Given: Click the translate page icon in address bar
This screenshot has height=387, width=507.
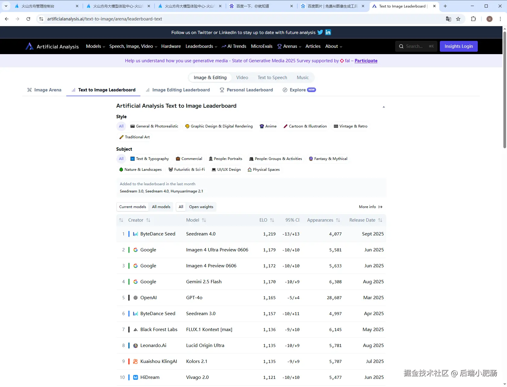Looking at the screenshot, I should pyautogui.click(x=449, y=19).
